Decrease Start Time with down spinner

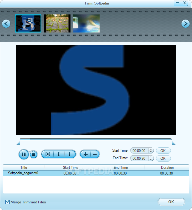[151, 152]
